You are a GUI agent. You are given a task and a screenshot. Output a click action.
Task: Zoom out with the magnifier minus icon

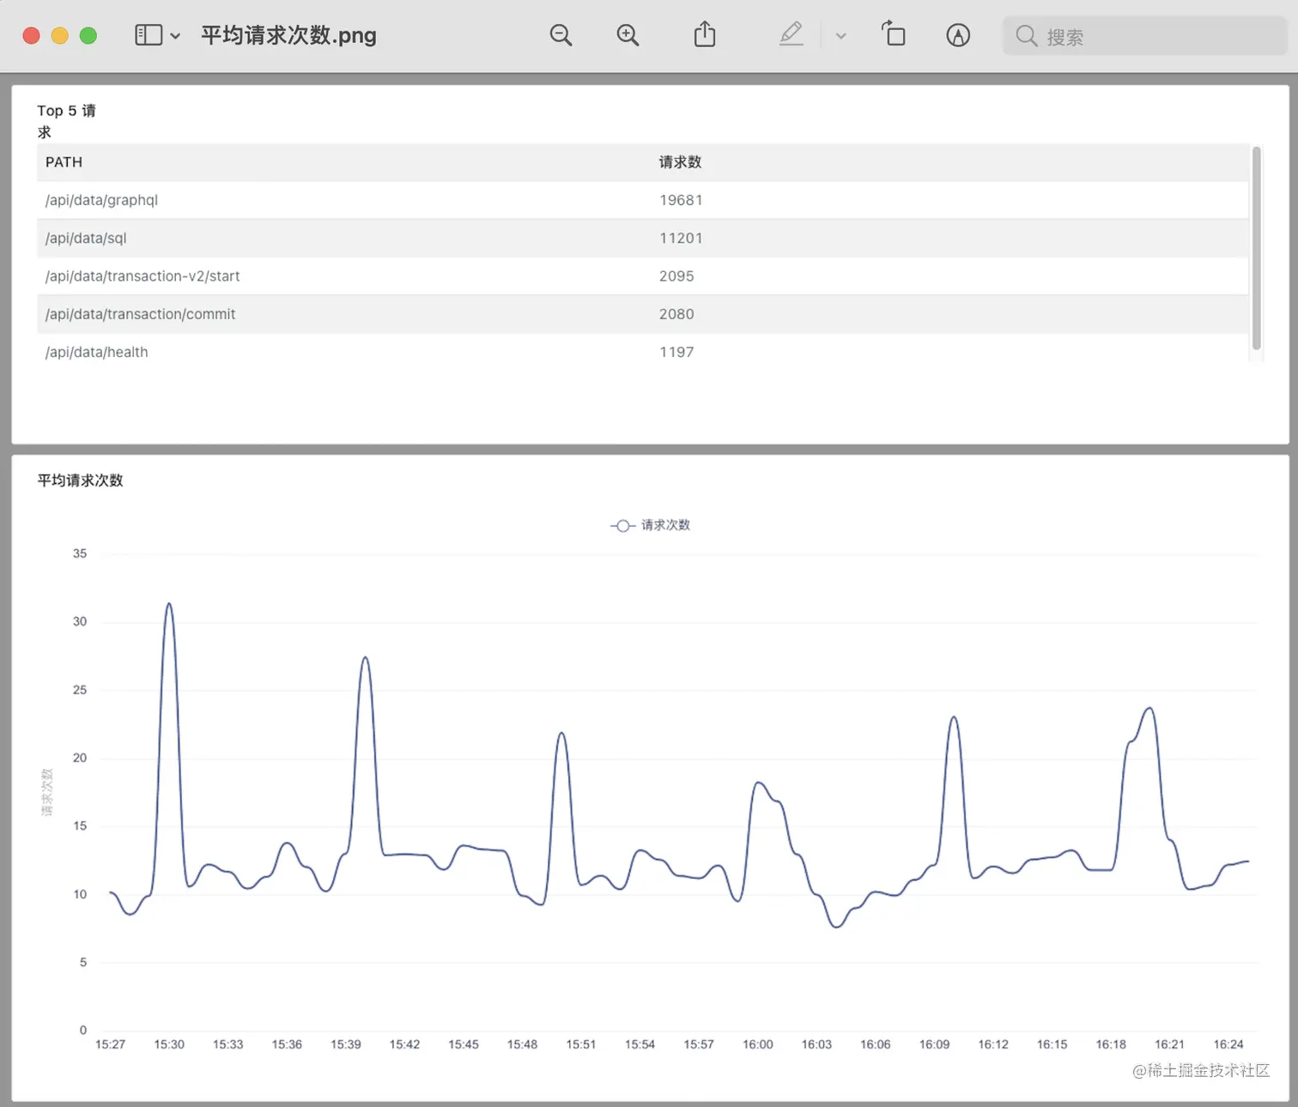pyautogui.click(x=561, y=35)
